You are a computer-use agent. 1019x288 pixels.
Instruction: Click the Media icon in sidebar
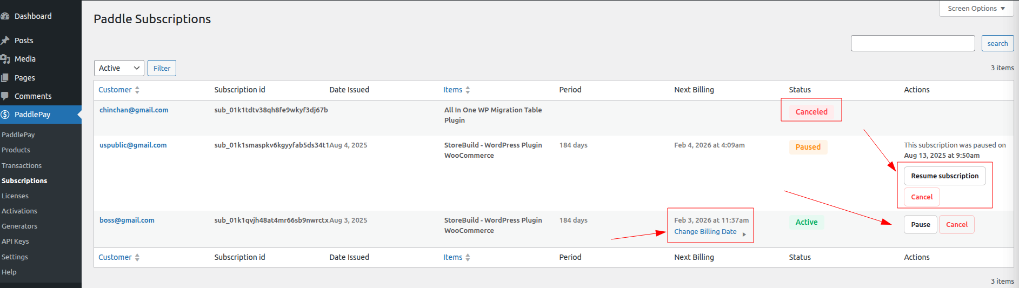(5, 59)
